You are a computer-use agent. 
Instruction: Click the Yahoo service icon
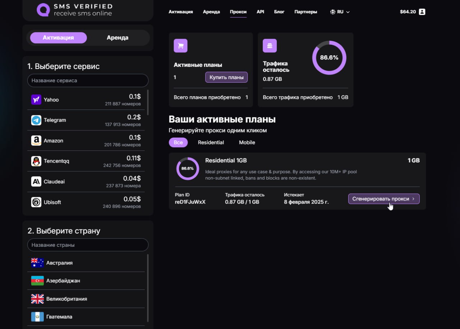tap(36, 100)
